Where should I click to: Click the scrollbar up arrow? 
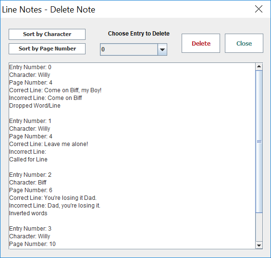tap(259, 67)
